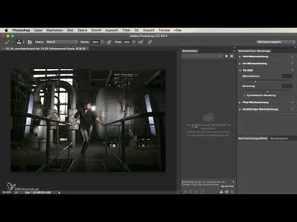Collapse the Tilt-Shift section

240,70
